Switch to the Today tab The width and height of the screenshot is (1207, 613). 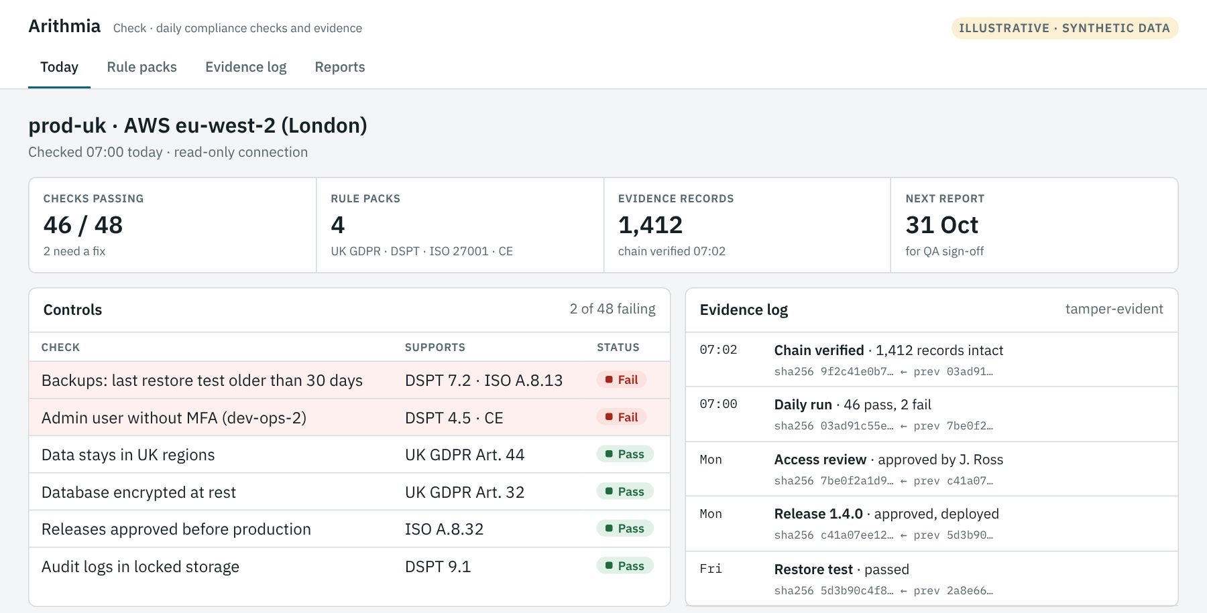click(59, 67)
